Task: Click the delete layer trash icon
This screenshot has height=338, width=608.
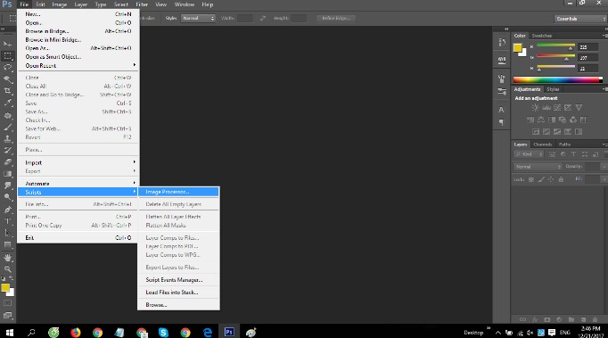Action: (595, 319)
